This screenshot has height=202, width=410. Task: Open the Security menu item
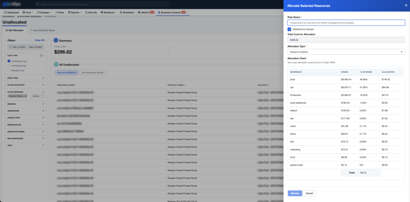[91, 12]
